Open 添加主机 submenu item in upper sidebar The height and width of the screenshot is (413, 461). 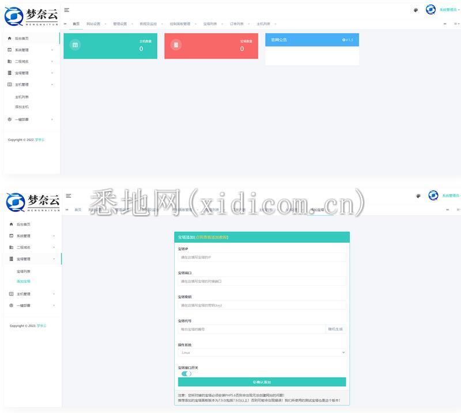point(22,107)
